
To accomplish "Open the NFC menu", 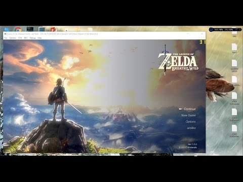I will pos(26,38).
